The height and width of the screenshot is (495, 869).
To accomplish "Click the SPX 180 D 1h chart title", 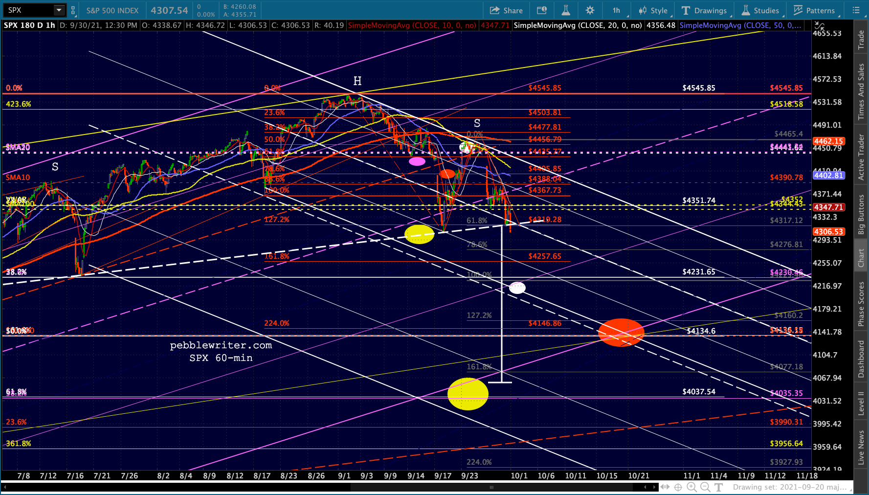I will pos(29,25).
